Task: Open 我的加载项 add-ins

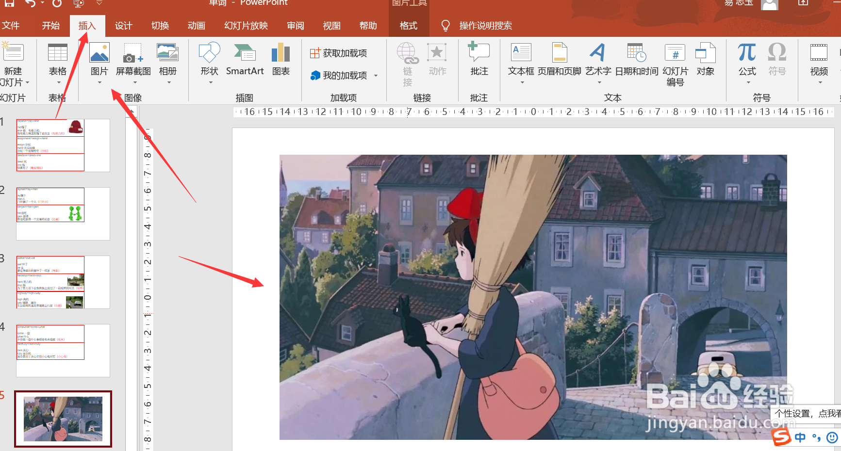Action: click(339, 75)
